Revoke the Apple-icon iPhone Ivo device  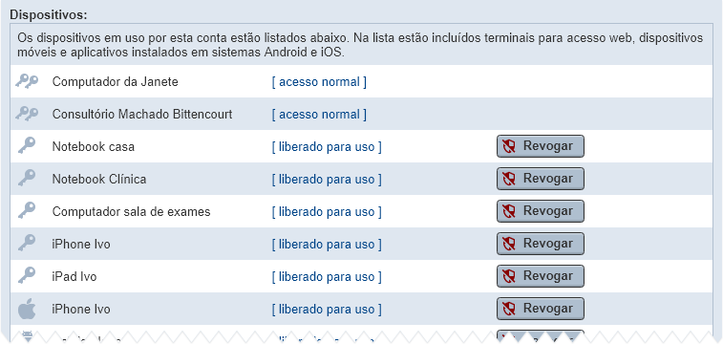pos(541,309)
